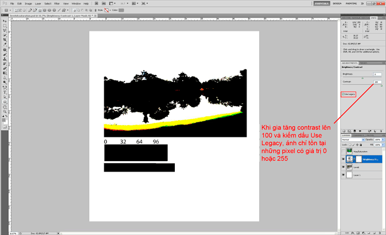Open the Filter menu

coord(57,3)
